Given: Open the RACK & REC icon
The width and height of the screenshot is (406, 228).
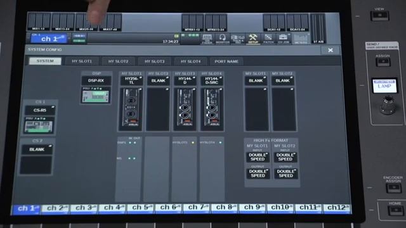Looking at the screenshot, I should [237, 39].
